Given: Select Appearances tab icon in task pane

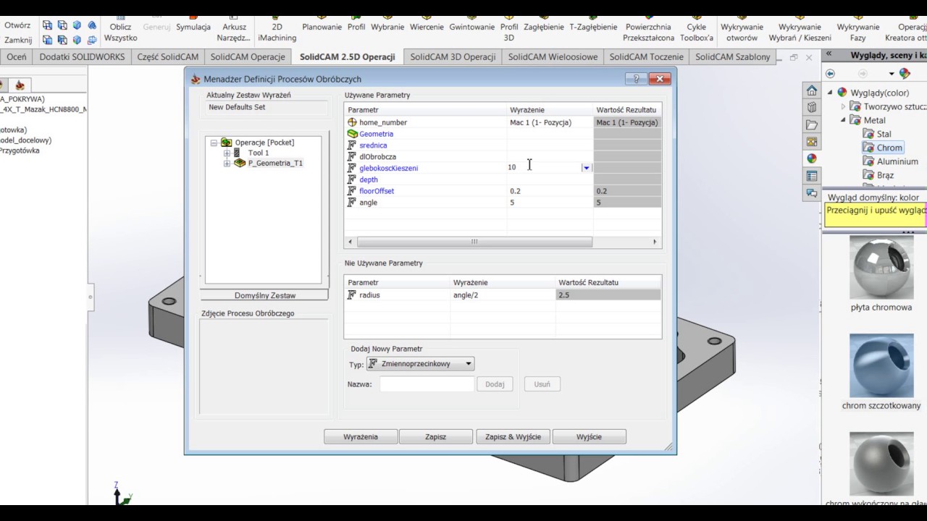Looking at the screenshot, I should coord(812,158).
